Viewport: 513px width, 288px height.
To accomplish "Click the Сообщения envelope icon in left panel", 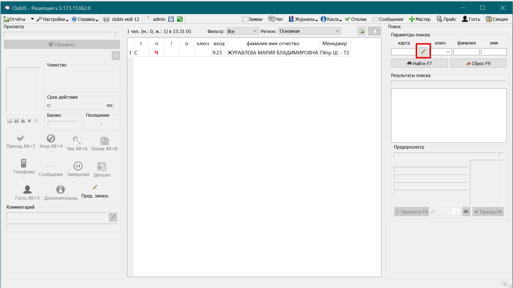I will (51, 166).
